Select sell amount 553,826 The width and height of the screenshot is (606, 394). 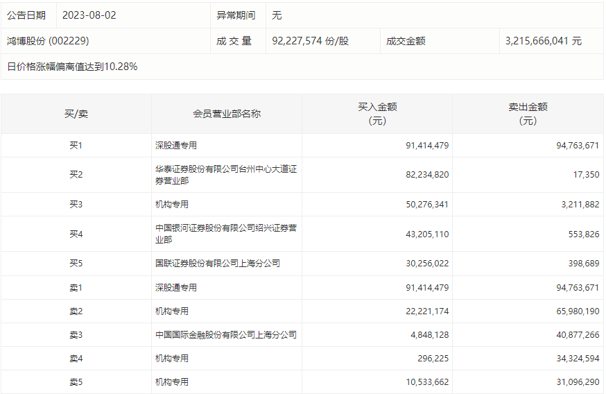[584, 234]
